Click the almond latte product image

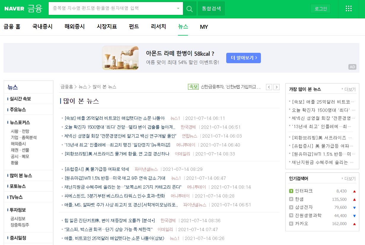[x=120, y=58]
